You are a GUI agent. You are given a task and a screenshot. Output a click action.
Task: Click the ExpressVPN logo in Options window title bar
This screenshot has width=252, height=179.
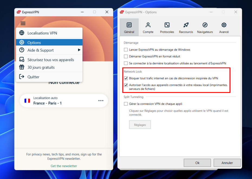tap(122, 12)
